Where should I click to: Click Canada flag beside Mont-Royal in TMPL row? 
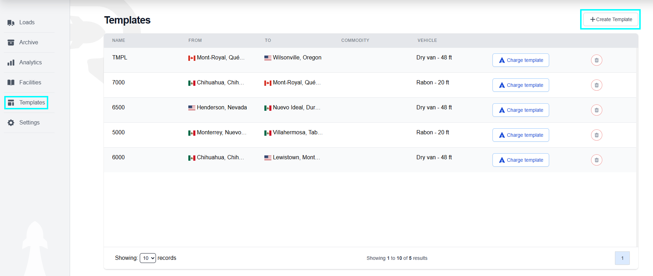click(x=192, y=58)
